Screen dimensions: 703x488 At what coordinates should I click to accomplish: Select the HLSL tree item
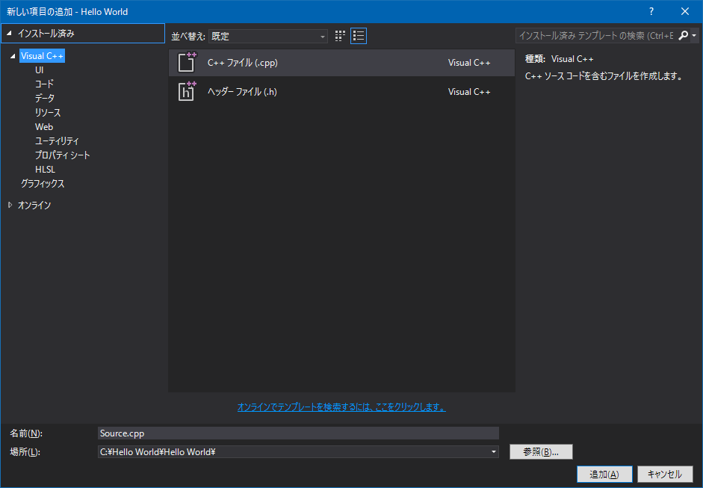click(45, 169)
